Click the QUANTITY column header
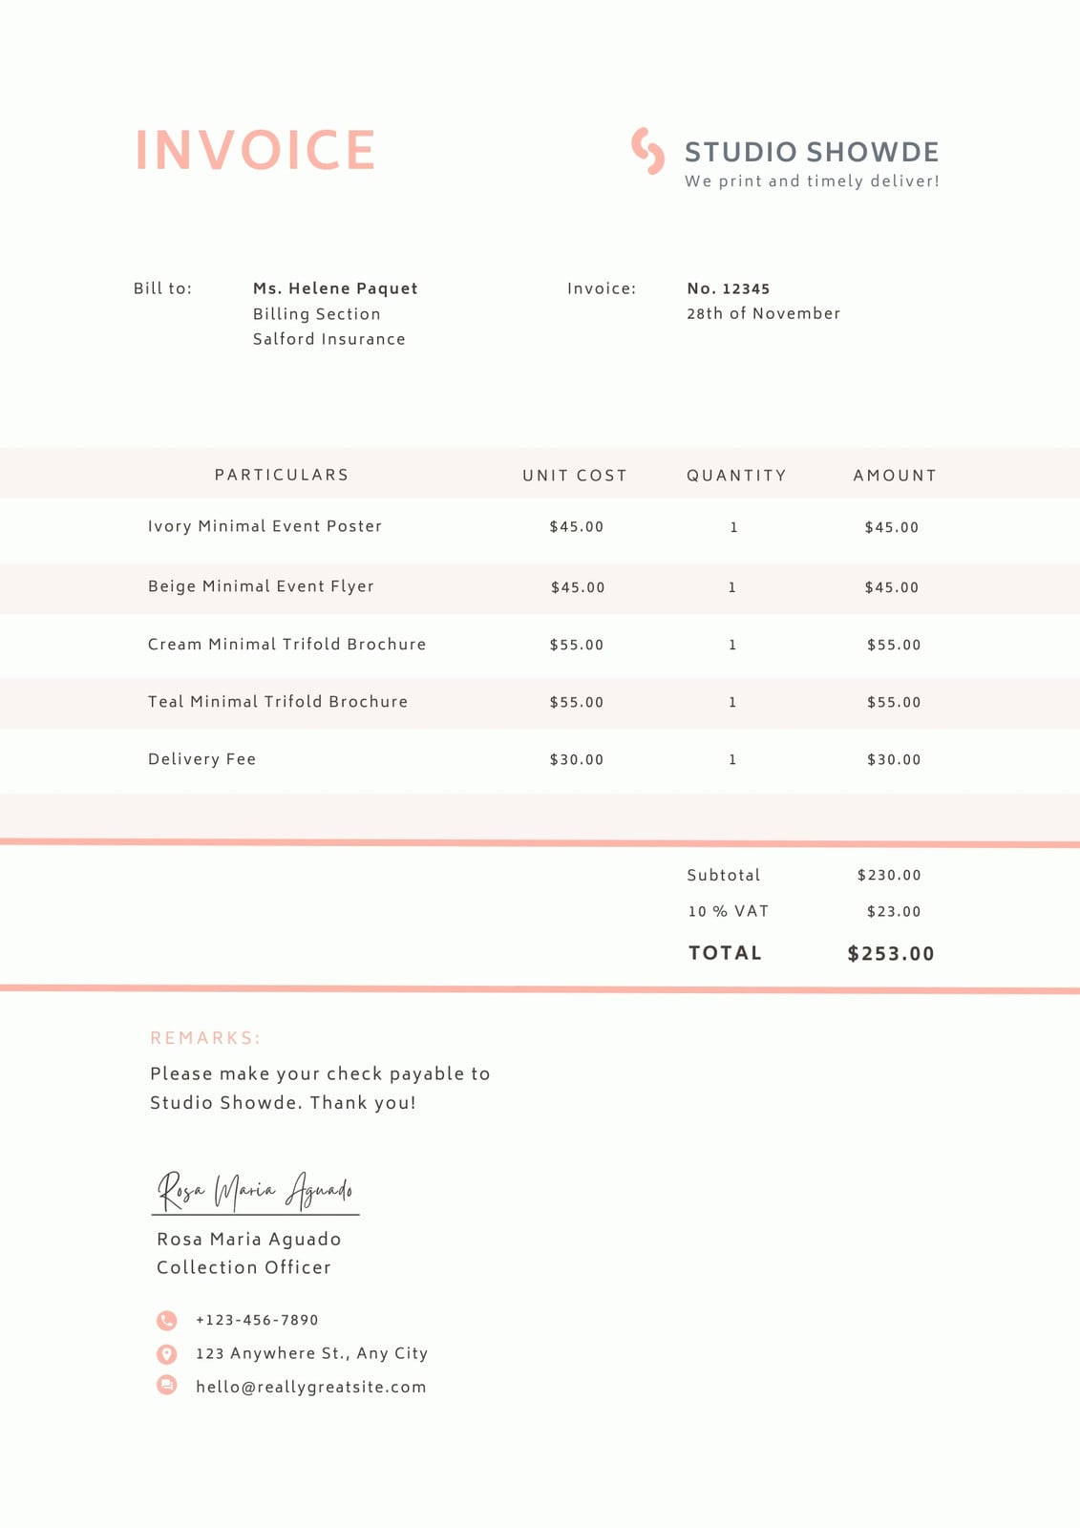 [x=736, y=476]
